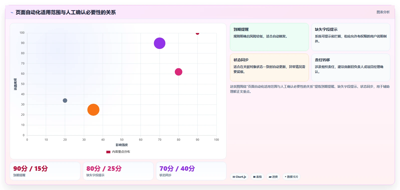Click the pink bubble at x=80
400x190 pixels.
click(178, 72)
